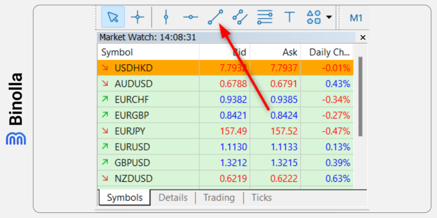Click EURUSD daily change 0.13%
The height and width of the screenshot is (218, 437).
pos(338,147)
